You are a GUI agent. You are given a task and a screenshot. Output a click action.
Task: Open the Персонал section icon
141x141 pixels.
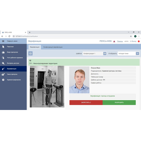coord(3,47)
